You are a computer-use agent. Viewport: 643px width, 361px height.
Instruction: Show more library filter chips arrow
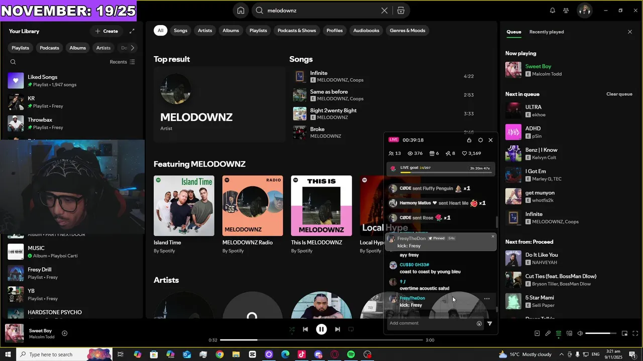point(132,48)
